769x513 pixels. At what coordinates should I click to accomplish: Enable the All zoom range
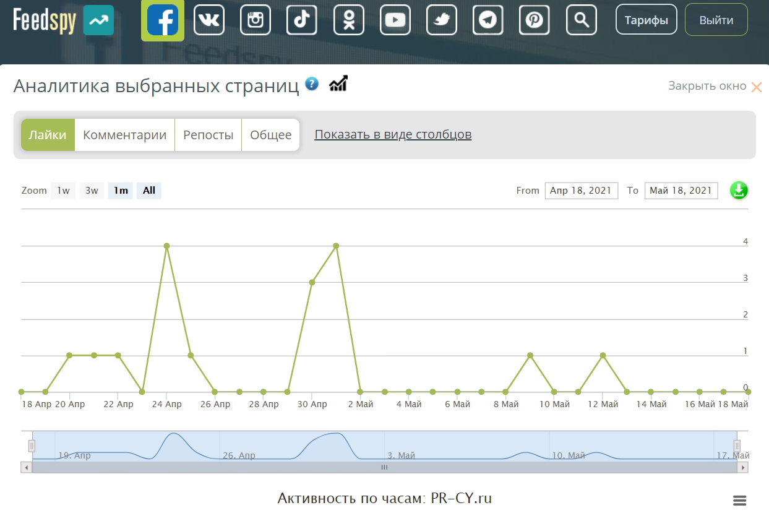148,191
